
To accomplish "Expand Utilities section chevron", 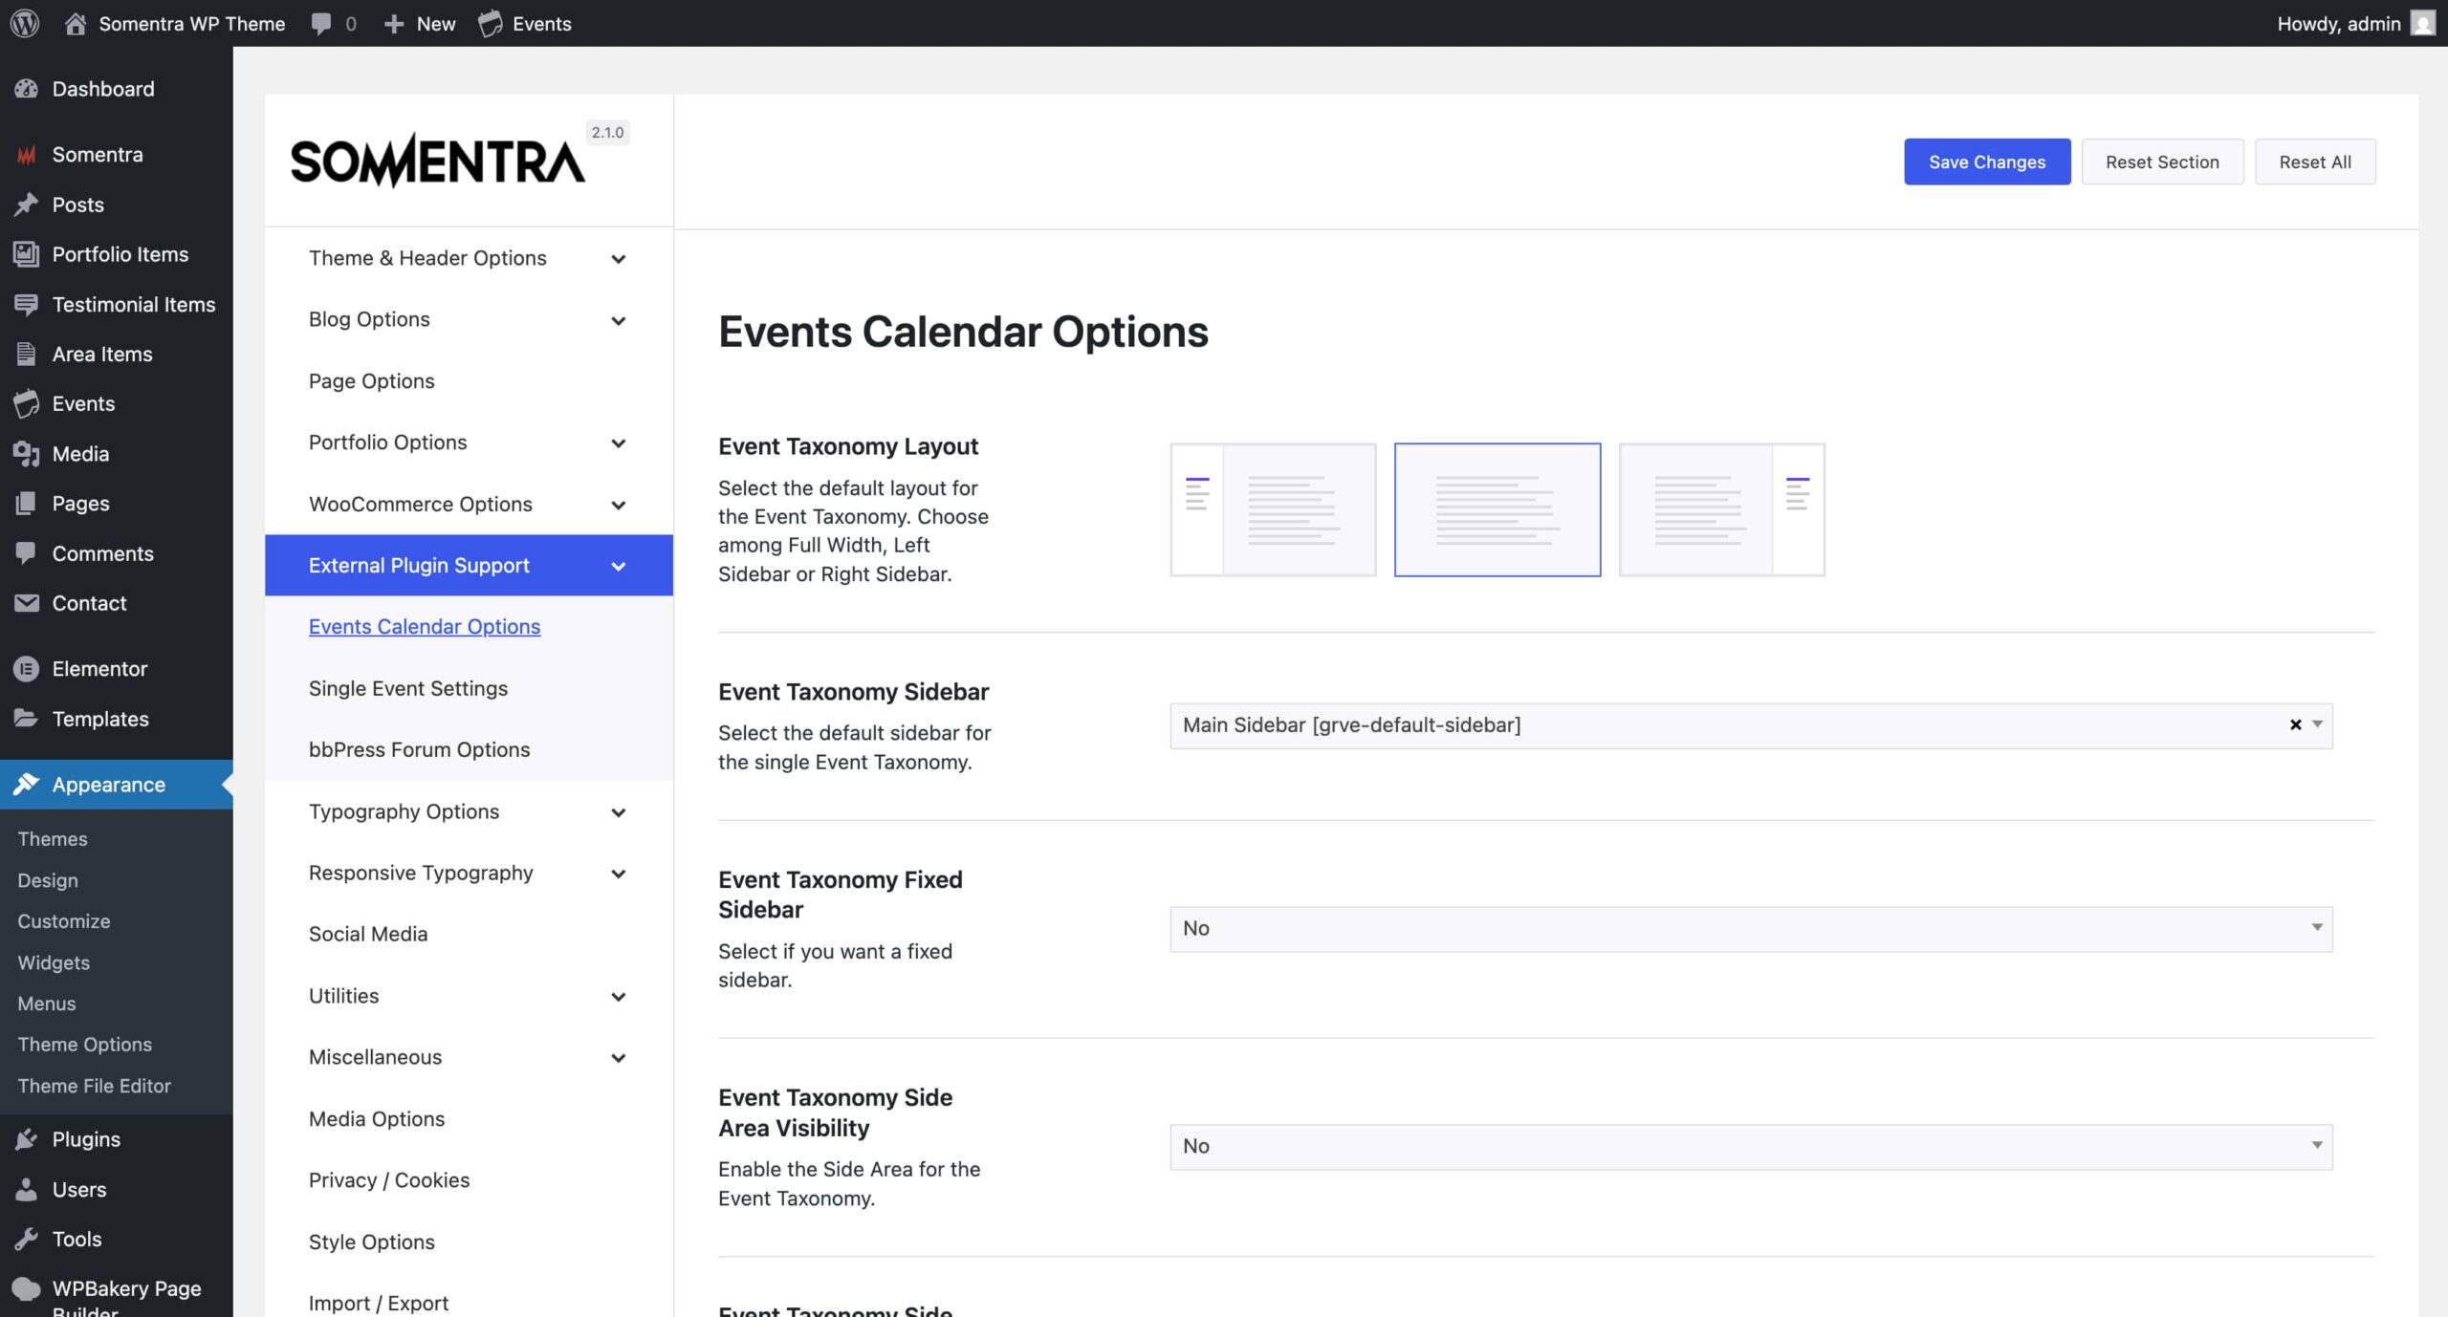I will point(619,997).
